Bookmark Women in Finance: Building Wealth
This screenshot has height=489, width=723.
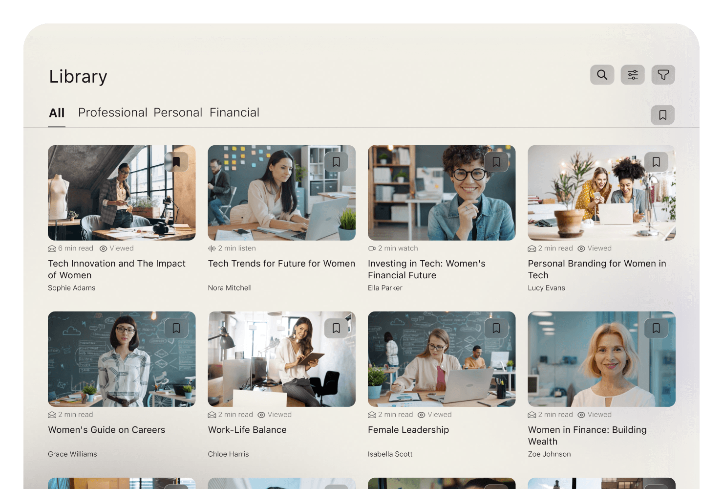click(656, 328)
